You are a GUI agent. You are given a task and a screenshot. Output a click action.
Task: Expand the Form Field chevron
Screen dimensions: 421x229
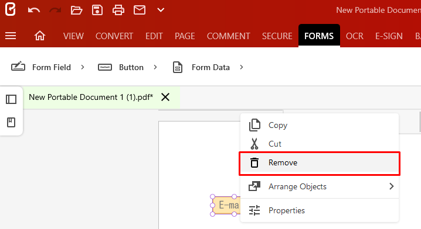point(83,67)
